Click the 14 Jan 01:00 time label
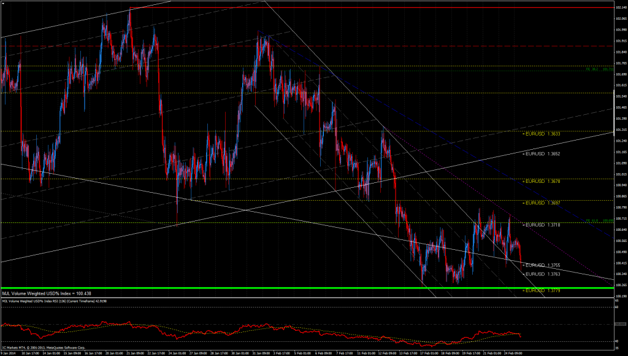The height and width of the screenshot is (356, 628). pyautogui.click(x=52, y=353)
